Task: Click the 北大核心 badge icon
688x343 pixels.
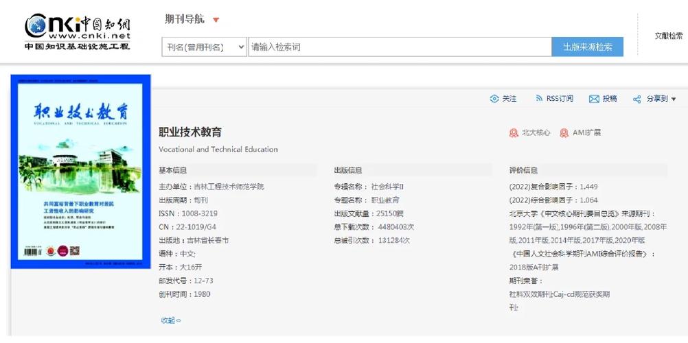Action: tap(514, 133)
